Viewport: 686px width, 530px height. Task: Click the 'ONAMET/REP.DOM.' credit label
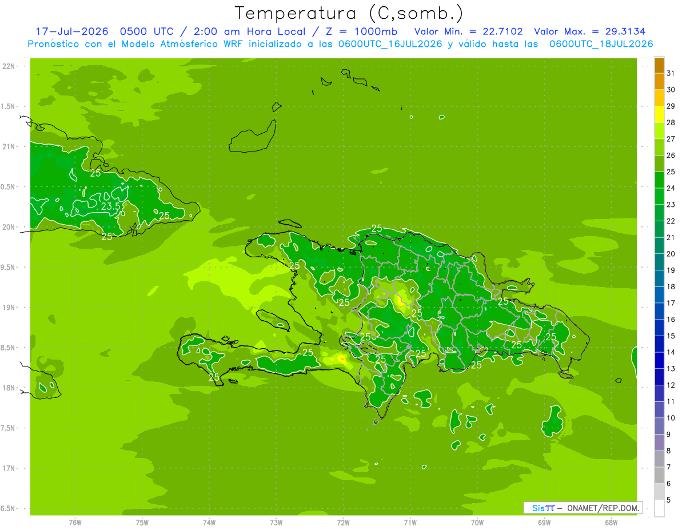click(x=603, y=508)
